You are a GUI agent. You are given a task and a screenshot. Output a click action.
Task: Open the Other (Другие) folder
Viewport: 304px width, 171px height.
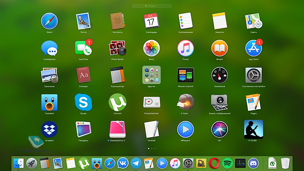152,75
